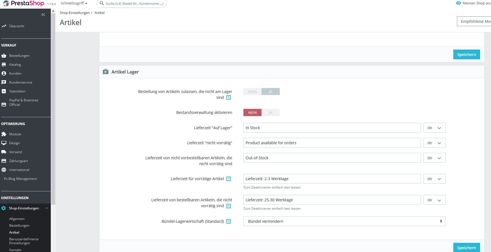Click the Lieferzeit: 2-3 Werktage field
The height and width of the screenshot is (252, 491).
pos(332,179)
